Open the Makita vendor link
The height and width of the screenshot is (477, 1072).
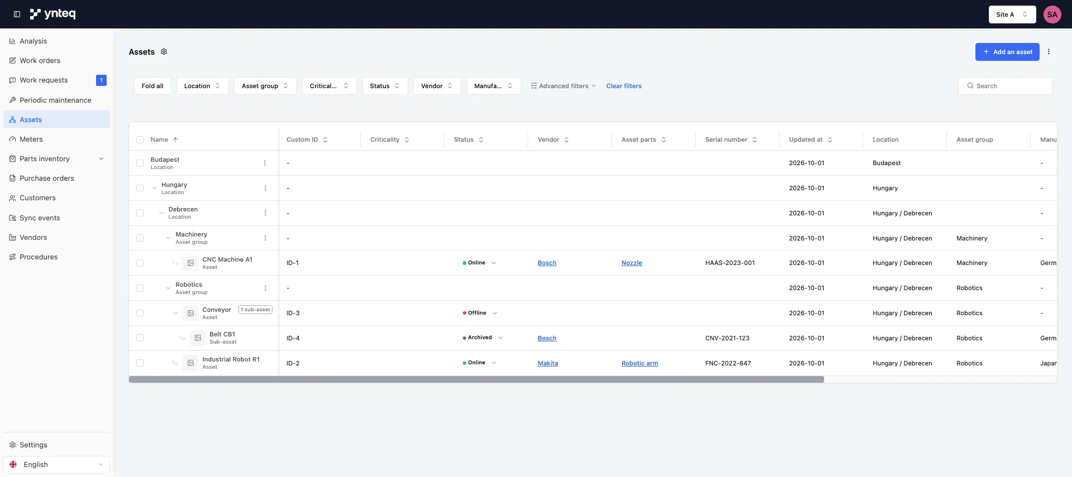pos(548,363)
